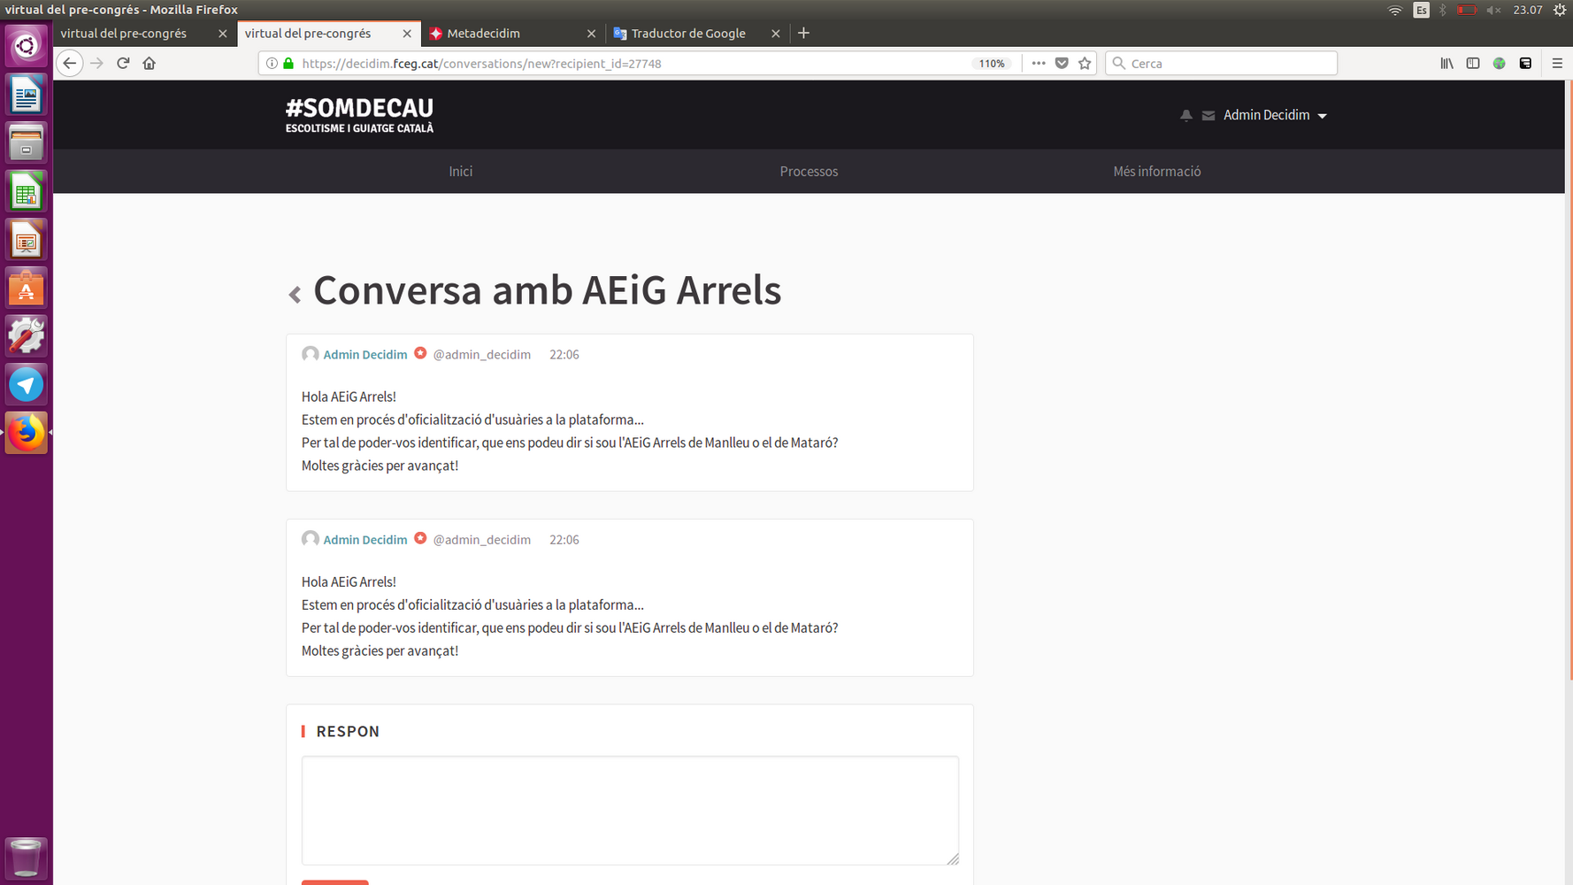Switch to Traductor de Google tab

click(687, 34)
